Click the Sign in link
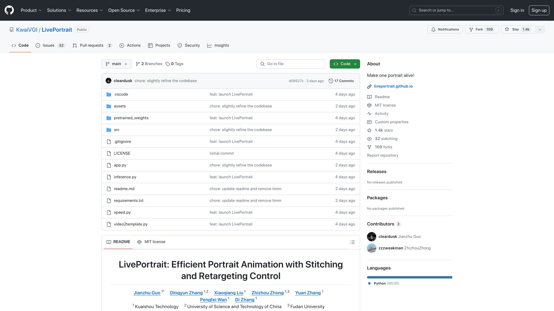The width and height of the screenshot is (554, 311). point(517,10)
